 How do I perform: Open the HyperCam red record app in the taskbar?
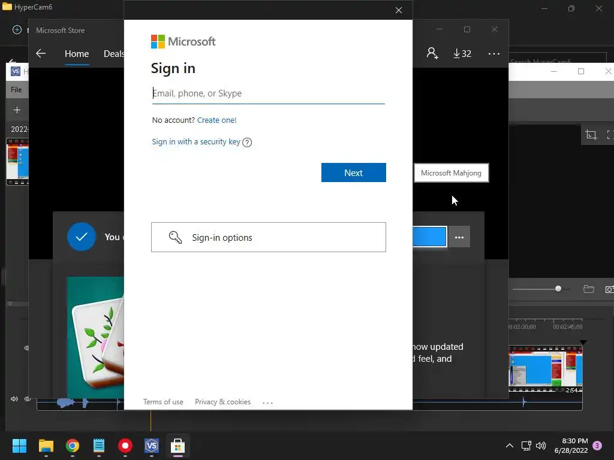coord(125,446)
